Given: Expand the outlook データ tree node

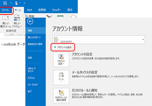Looking at the screenshot, I should [x=2, y=45].
